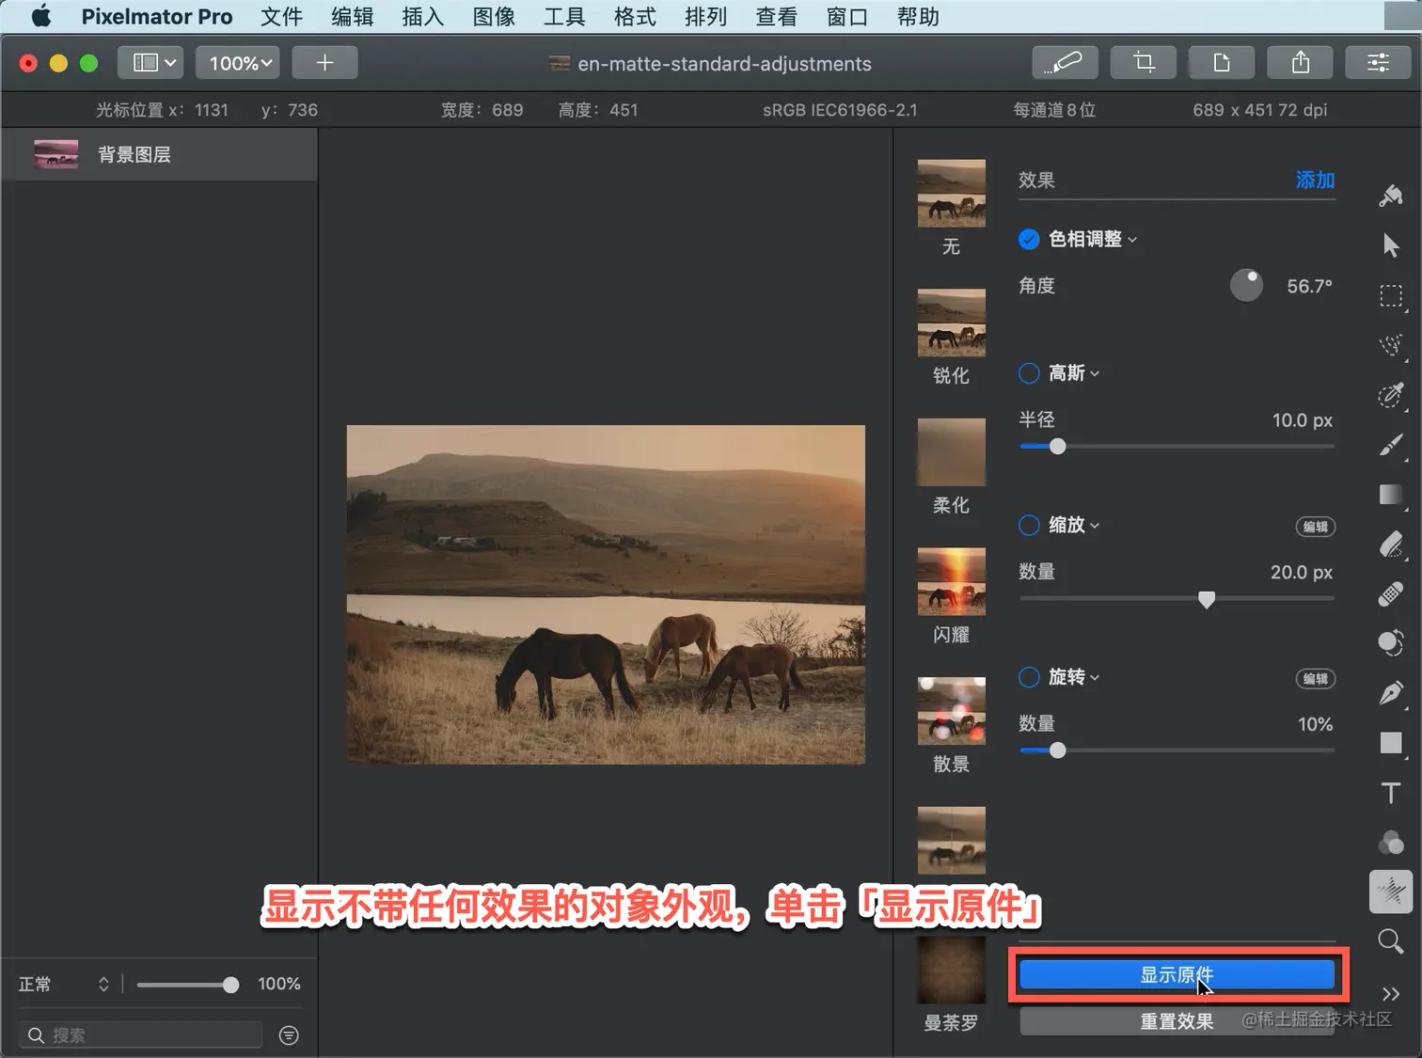
Task: Select the 背景图层 layer
Action: tap(160, 154)
